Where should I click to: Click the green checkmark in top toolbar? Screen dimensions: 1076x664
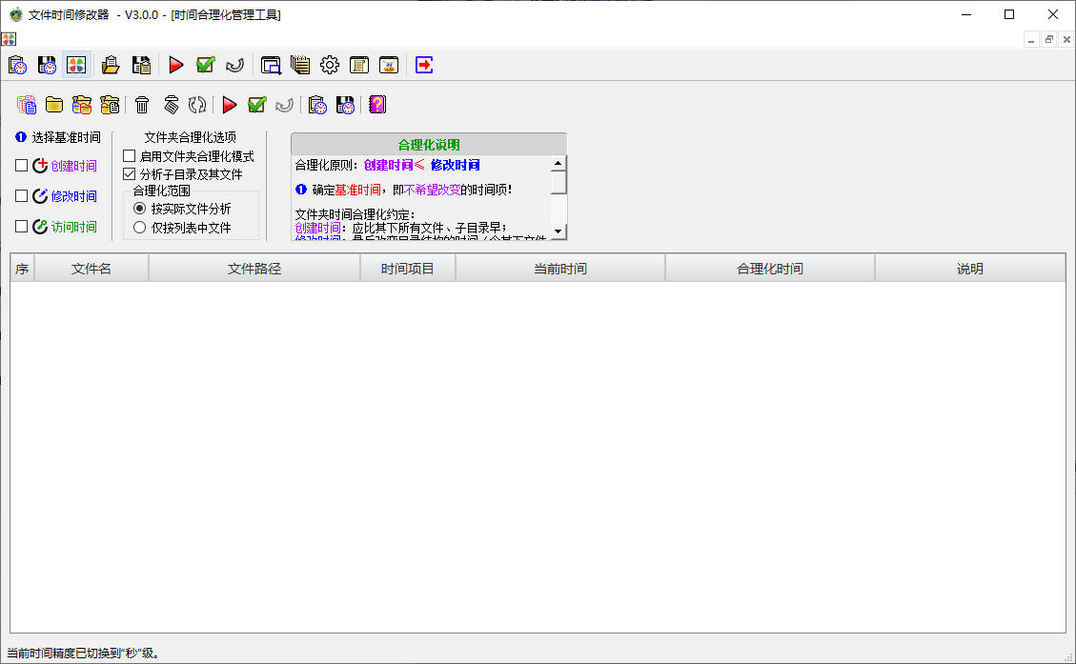pyautogui.click(x=205, y=65)
